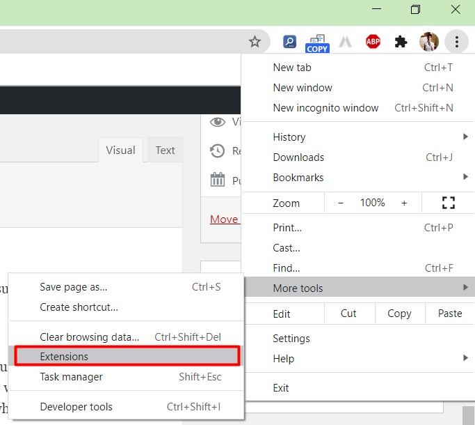Click the user profile avatar
475x425 pixels.
coord(428,42)
